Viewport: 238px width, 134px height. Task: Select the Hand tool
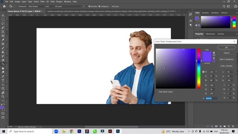tap(3, 93)
